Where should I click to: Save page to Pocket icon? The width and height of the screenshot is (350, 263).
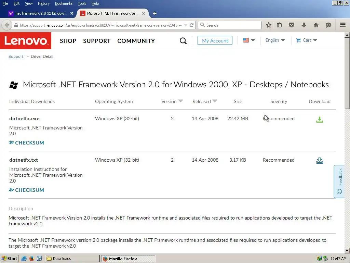pos(292,25)
